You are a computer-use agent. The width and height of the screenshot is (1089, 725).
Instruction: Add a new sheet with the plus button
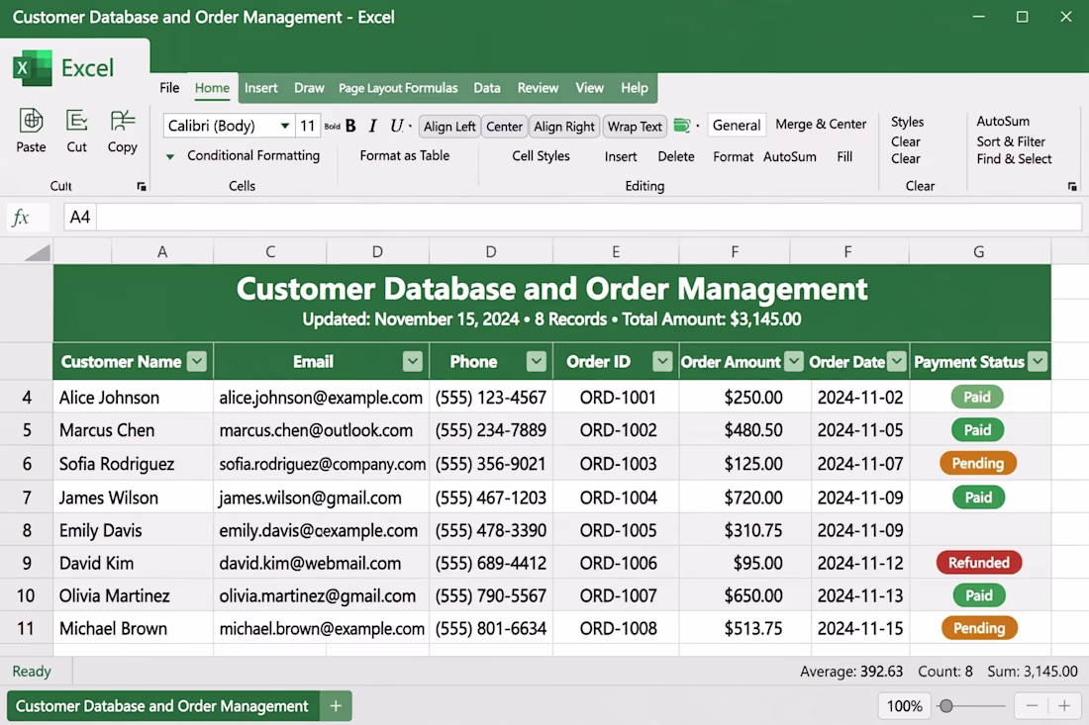[x=337, y=705]
